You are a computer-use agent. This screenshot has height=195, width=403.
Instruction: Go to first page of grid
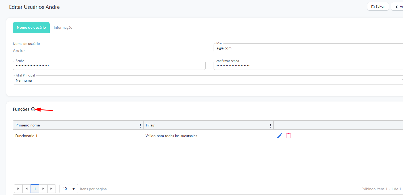point(18,189)
